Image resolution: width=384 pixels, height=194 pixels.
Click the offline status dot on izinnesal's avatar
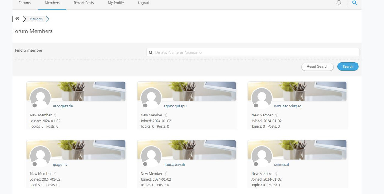(256, 164)
